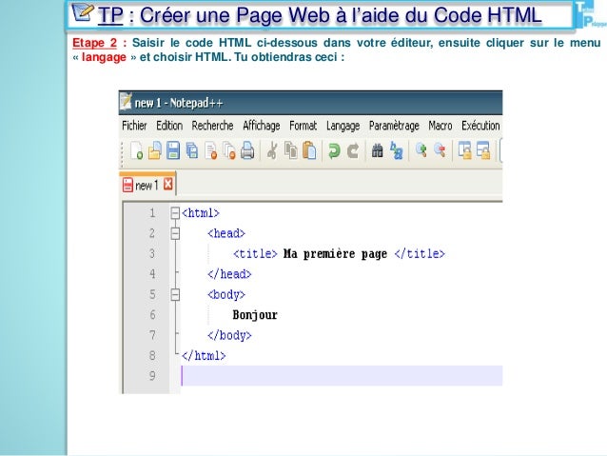Open the Fichier menu

[x=134, y=126]
